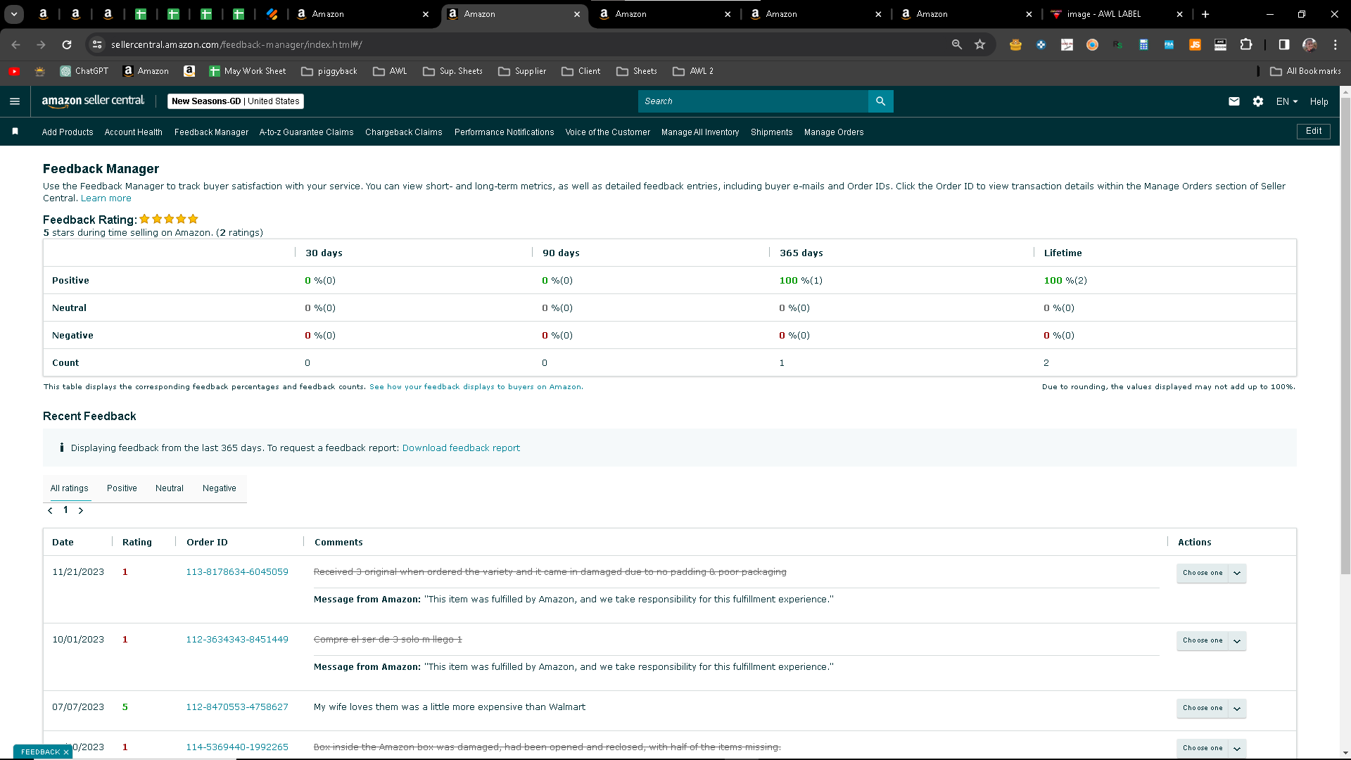This screenshot has width=1351, height=760.
Task: Open Manage All Inventory nav item
Action: click(x=700, y=132)
